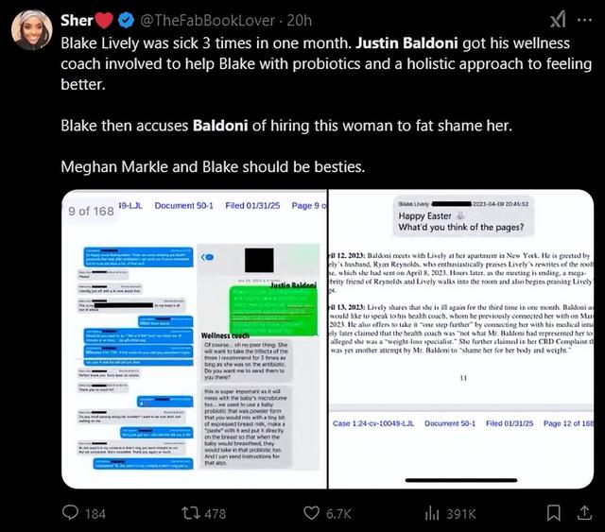The height and width of the screenshot is (532, 605).
Task: Click the 391K views count
Action: pyautogui.click(x=463, y=513)
